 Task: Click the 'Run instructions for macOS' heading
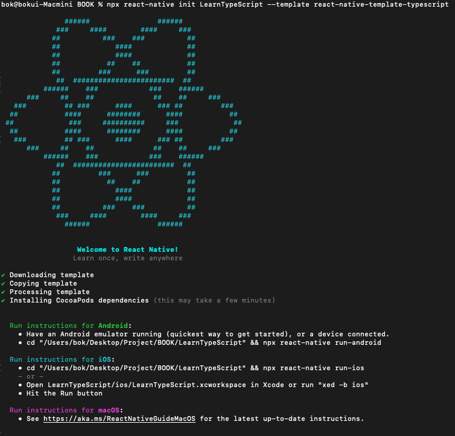coord(66,410)
